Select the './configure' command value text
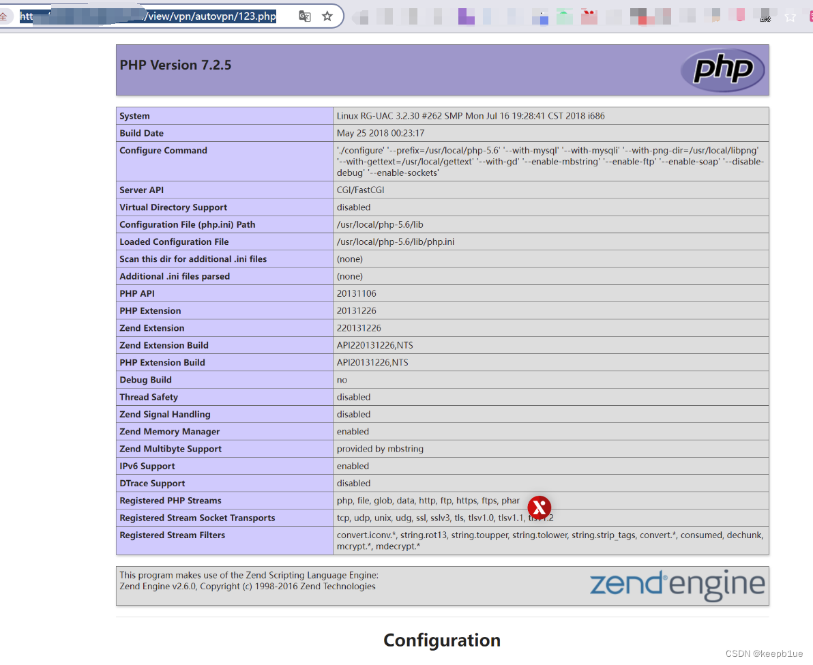 coord(550,162)
